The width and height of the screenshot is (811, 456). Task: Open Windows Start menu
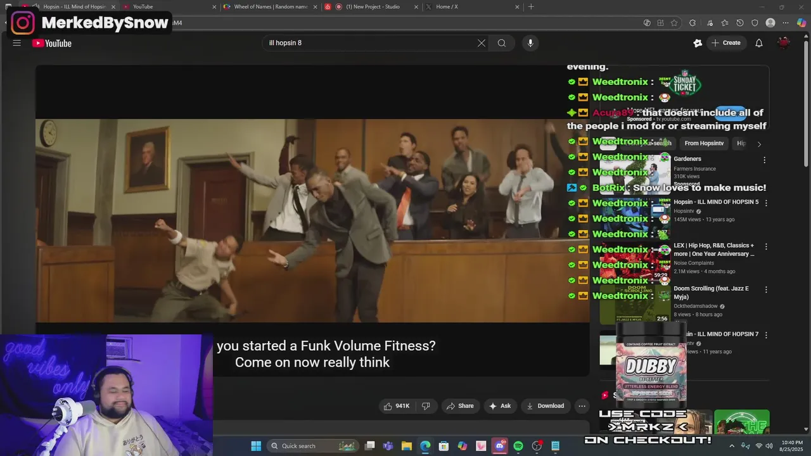(x=256, y=446)
